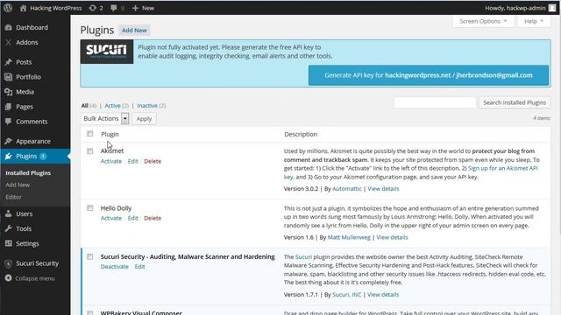Show All plugins filter
The height and width of the screenshot is (315, 561).
(x=84, y=106)
